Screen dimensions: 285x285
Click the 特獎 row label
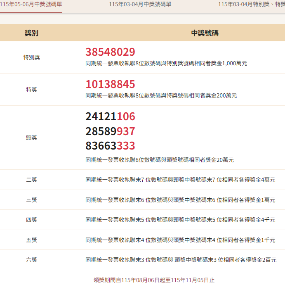[x=32, y=90]
